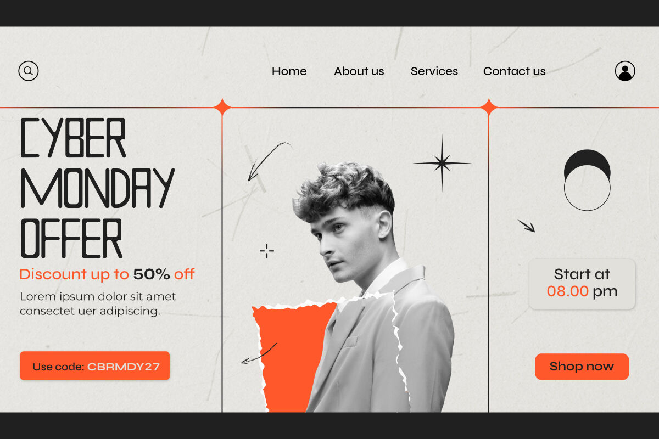This screenshot has width=659, height=439.
Task: Click the small arrow below the moon graphic
Action: [526, 226]
